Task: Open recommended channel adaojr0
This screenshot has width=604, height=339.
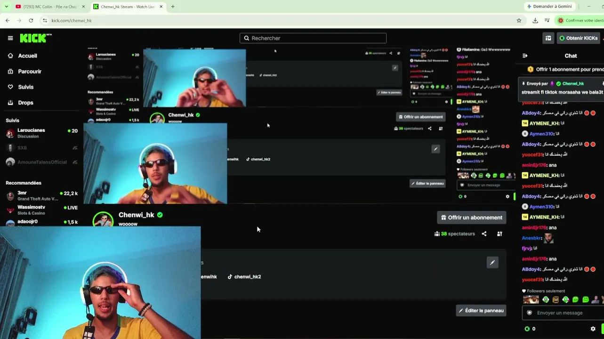Action: pyautogui.click(x=41, y=222)
